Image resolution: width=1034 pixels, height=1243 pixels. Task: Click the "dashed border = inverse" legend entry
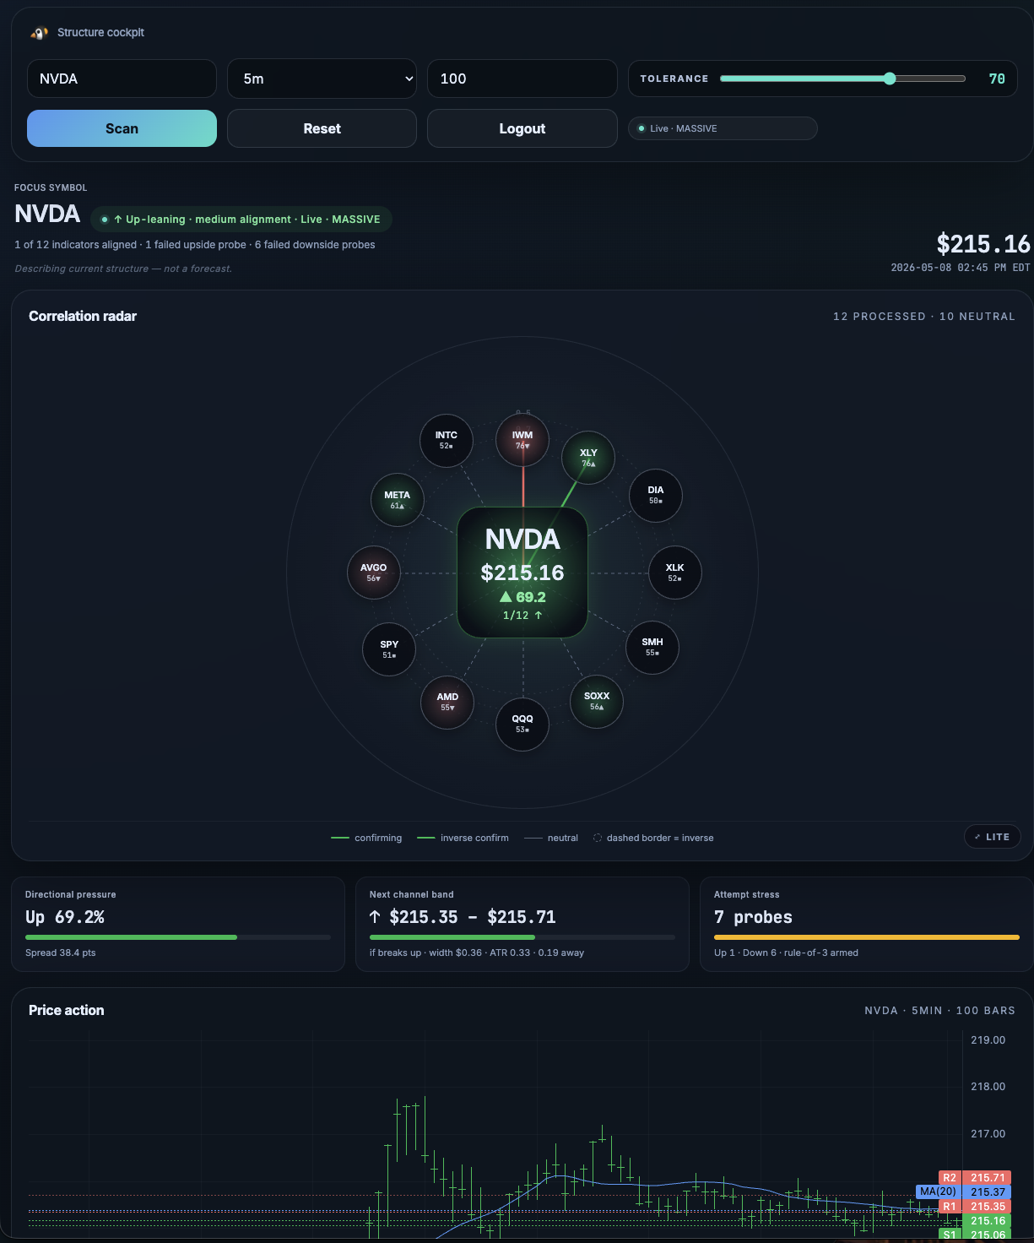[x=653, y=838]
